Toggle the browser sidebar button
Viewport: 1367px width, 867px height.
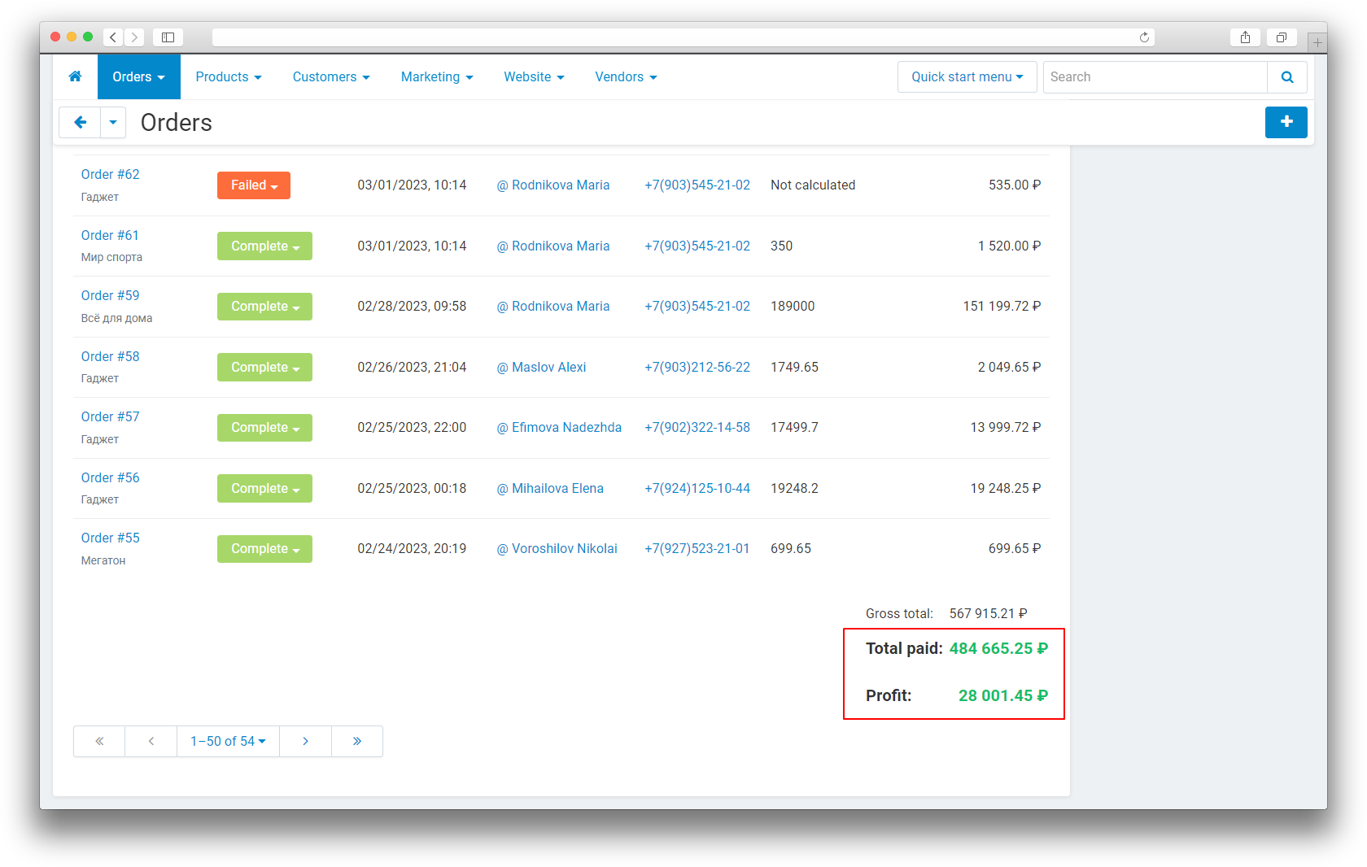(x=168, y=37)
